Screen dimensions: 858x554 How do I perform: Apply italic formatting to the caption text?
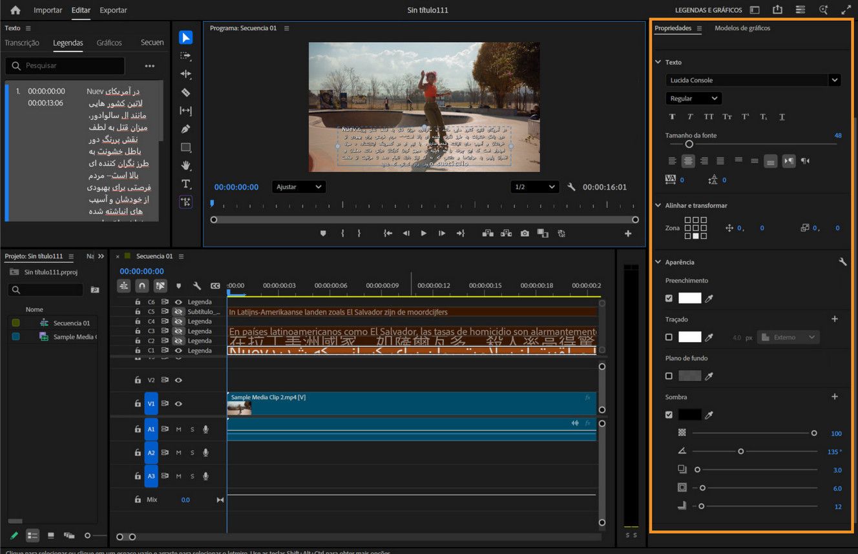click(689, 116)
